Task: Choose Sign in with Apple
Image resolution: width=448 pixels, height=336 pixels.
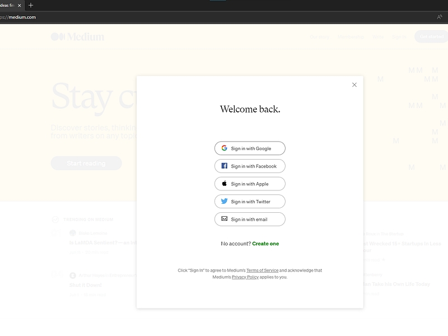Action: pyautogui.click(x=249, y=184)
